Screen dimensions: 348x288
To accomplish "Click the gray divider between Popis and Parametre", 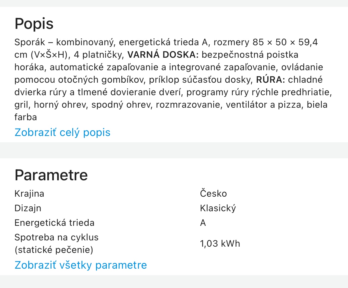I will [174, 151].
